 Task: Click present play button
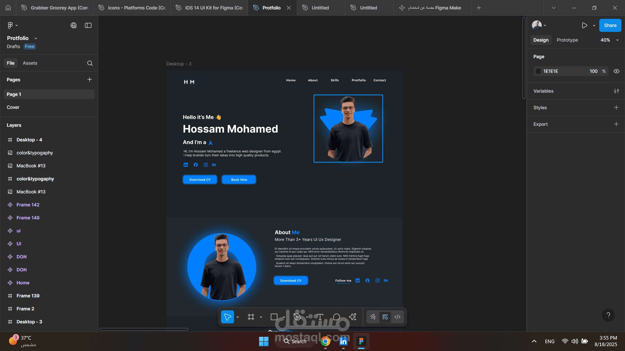click(585, 25)
